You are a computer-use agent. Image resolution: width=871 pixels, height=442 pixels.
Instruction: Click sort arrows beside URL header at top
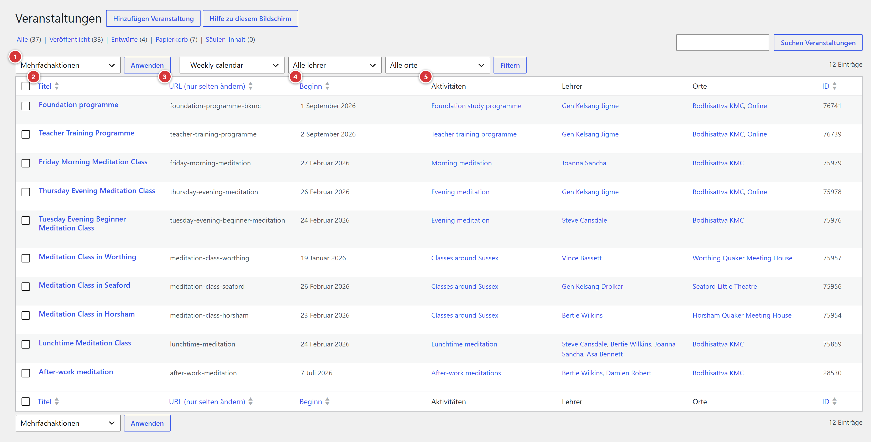coord(250,86)
